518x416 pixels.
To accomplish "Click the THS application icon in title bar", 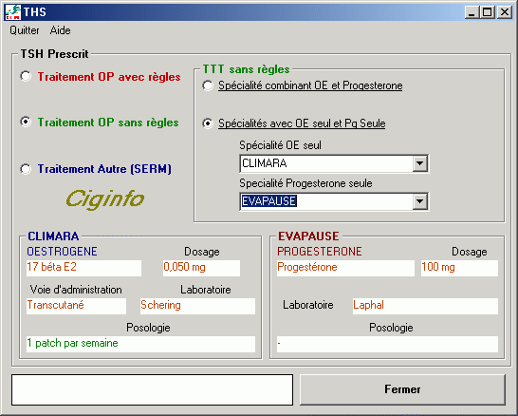I will pos(13,12).
